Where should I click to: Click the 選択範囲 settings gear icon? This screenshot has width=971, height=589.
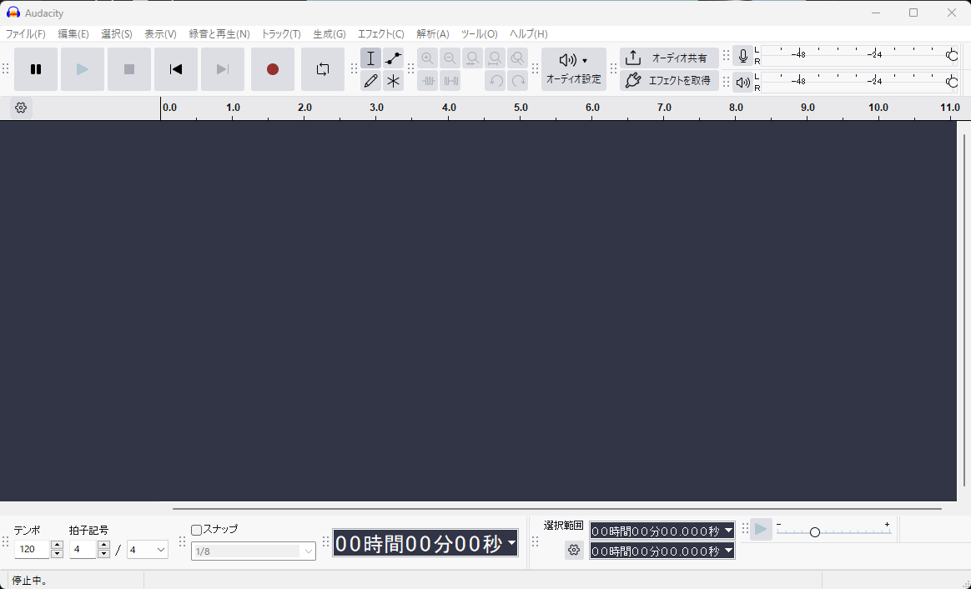click(574, 550)
